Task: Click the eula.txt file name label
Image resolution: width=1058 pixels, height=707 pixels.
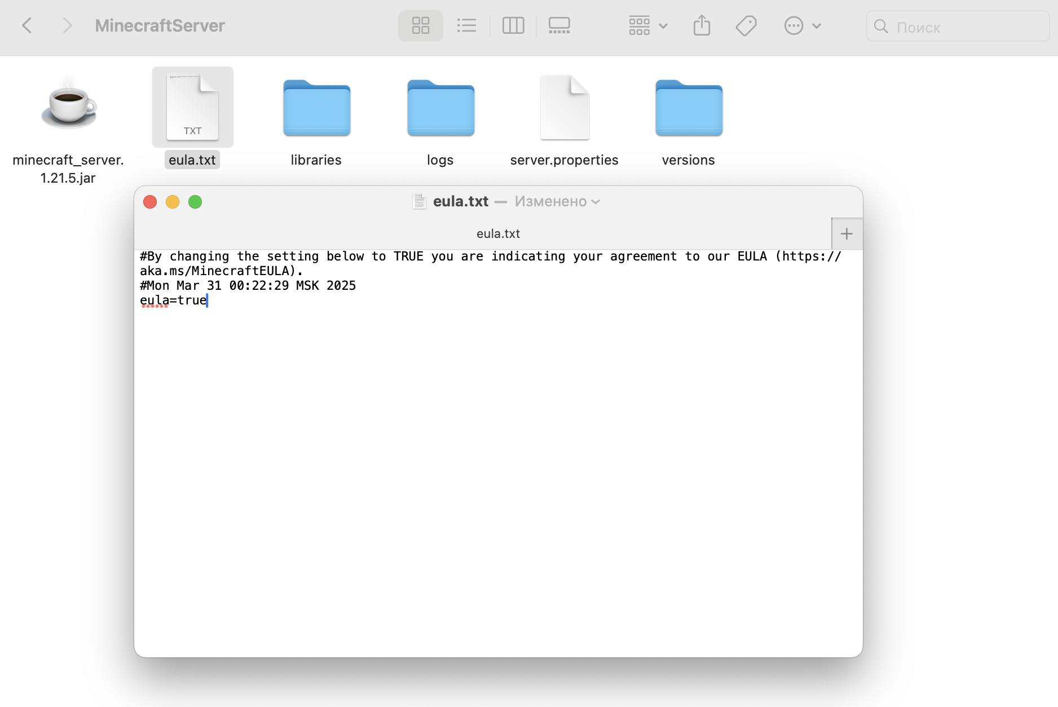Action: click(x=192, y=160)
